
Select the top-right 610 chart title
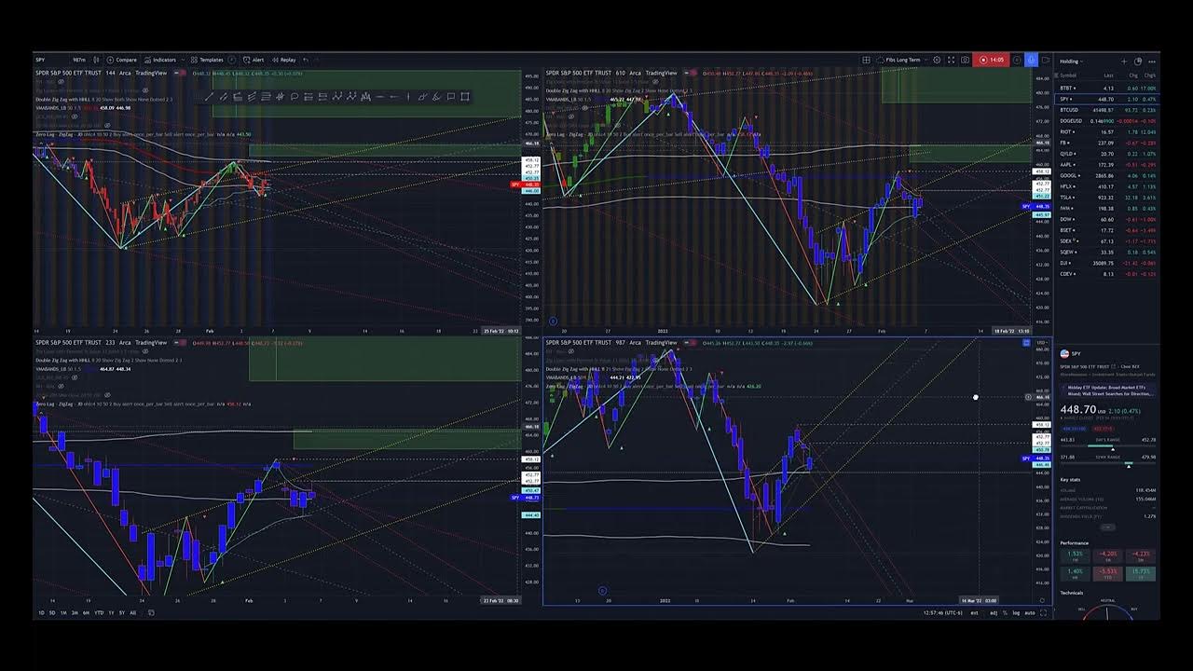point(610,73)
